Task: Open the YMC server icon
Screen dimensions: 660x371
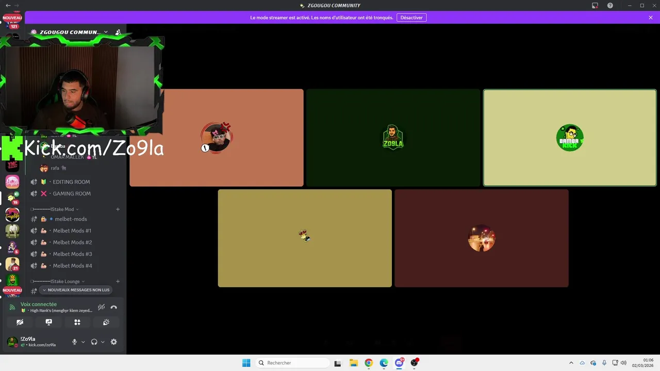Action: 12,165
